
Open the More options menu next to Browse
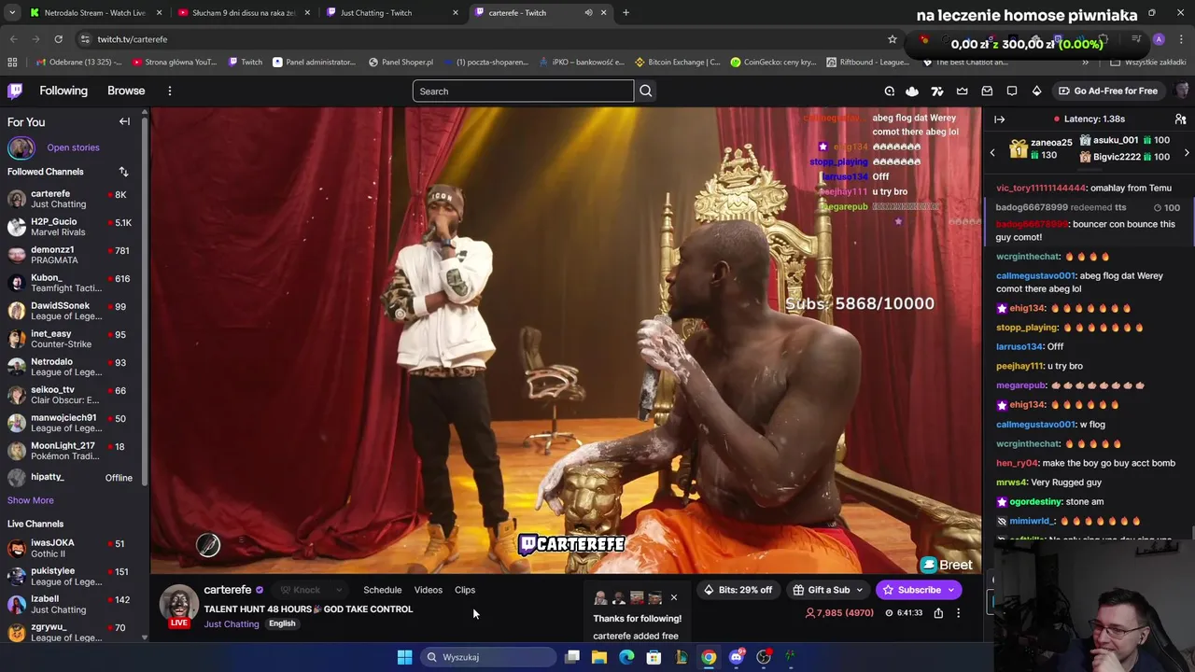click(169, 91)
